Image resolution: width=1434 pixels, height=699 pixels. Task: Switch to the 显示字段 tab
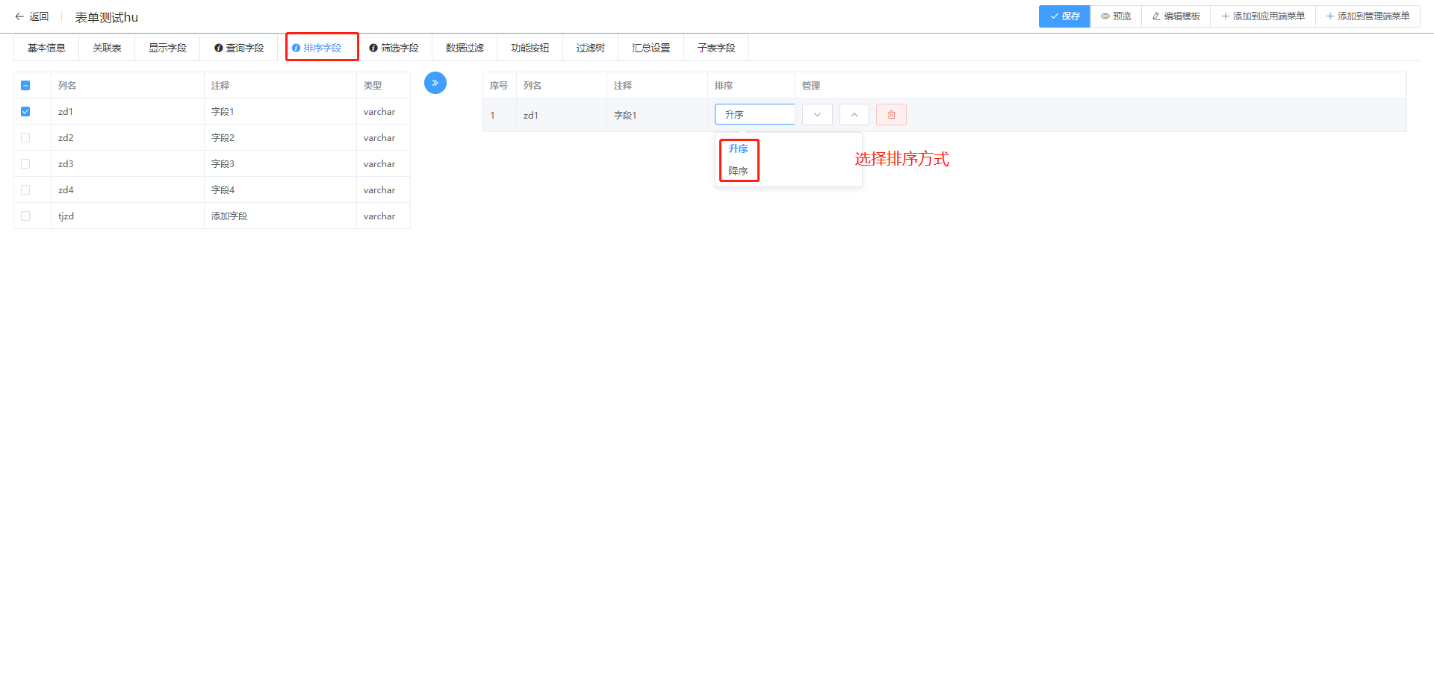[167, 48]
